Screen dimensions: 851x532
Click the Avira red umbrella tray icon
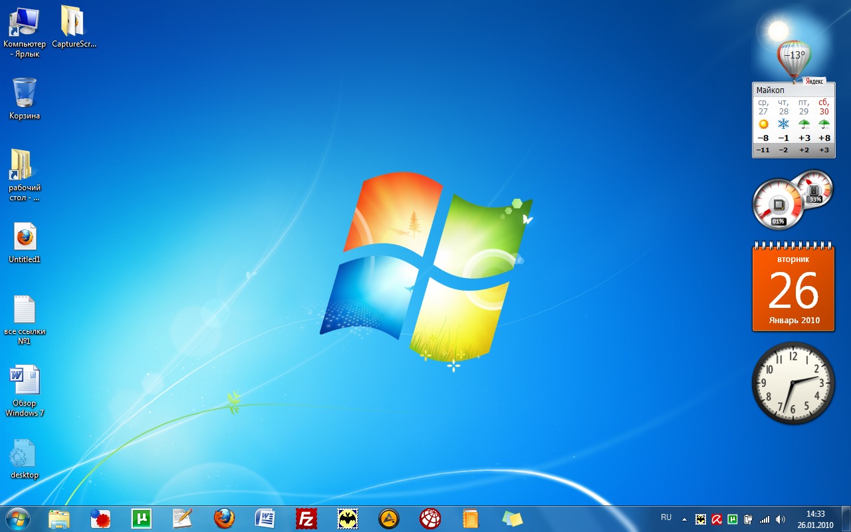(x=717, y=519)
